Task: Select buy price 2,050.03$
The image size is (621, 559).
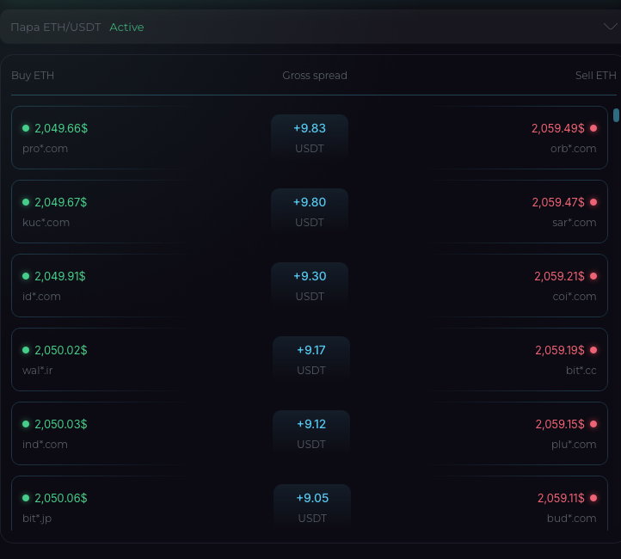Action: point(60,424)
